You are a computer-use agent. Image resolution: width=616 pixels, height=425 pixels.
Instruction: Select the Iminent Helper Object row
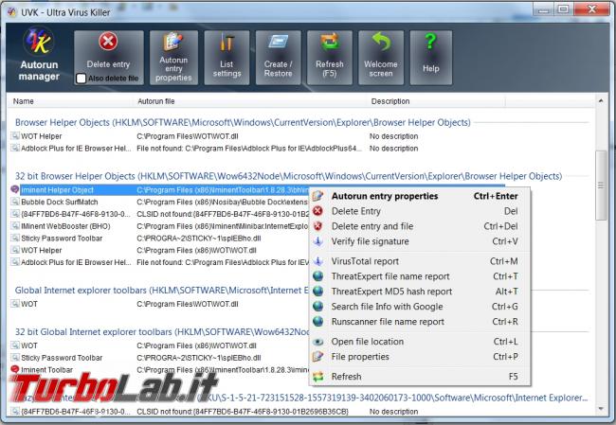click(258, 190)
